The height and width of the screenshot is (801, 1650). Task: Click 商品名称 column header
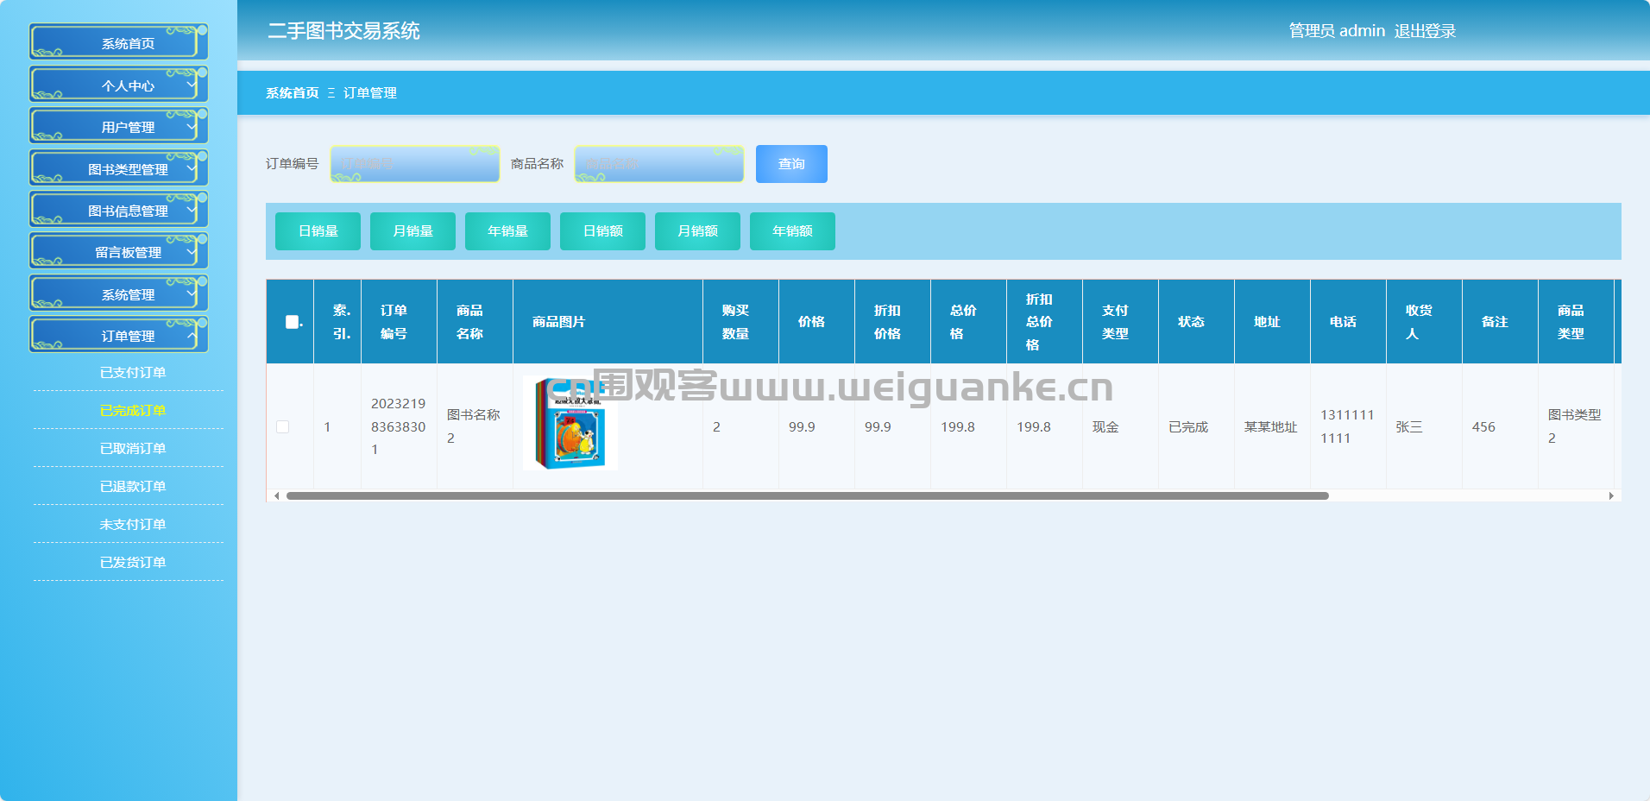click(x=475, y=321)
